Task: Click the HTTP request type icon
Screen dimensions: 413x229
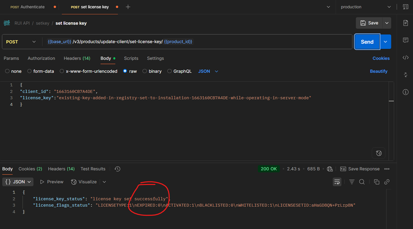Action: coord(7,23)
